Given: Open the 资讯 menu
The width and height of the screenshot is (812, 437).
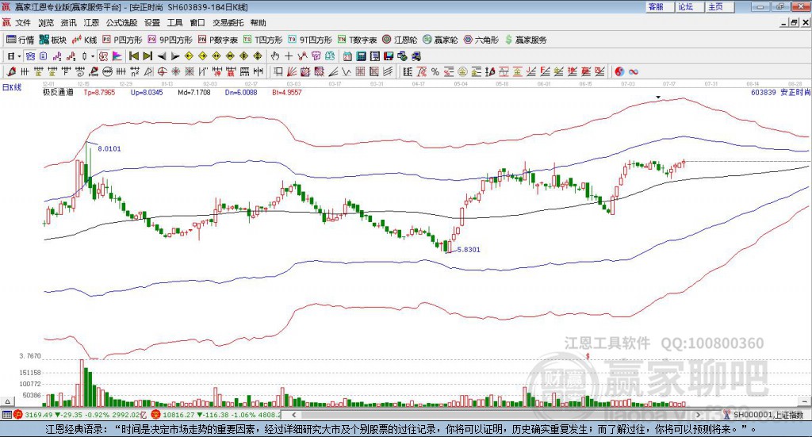Looking at the screenshot, I should [x=68, y=23].
